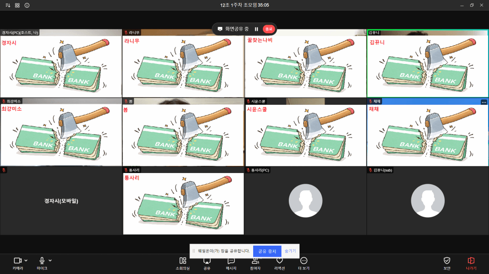489x274 pixels.
Task: Click the muted mic icon on 통사리(PC)
Action: click(248, 170)
